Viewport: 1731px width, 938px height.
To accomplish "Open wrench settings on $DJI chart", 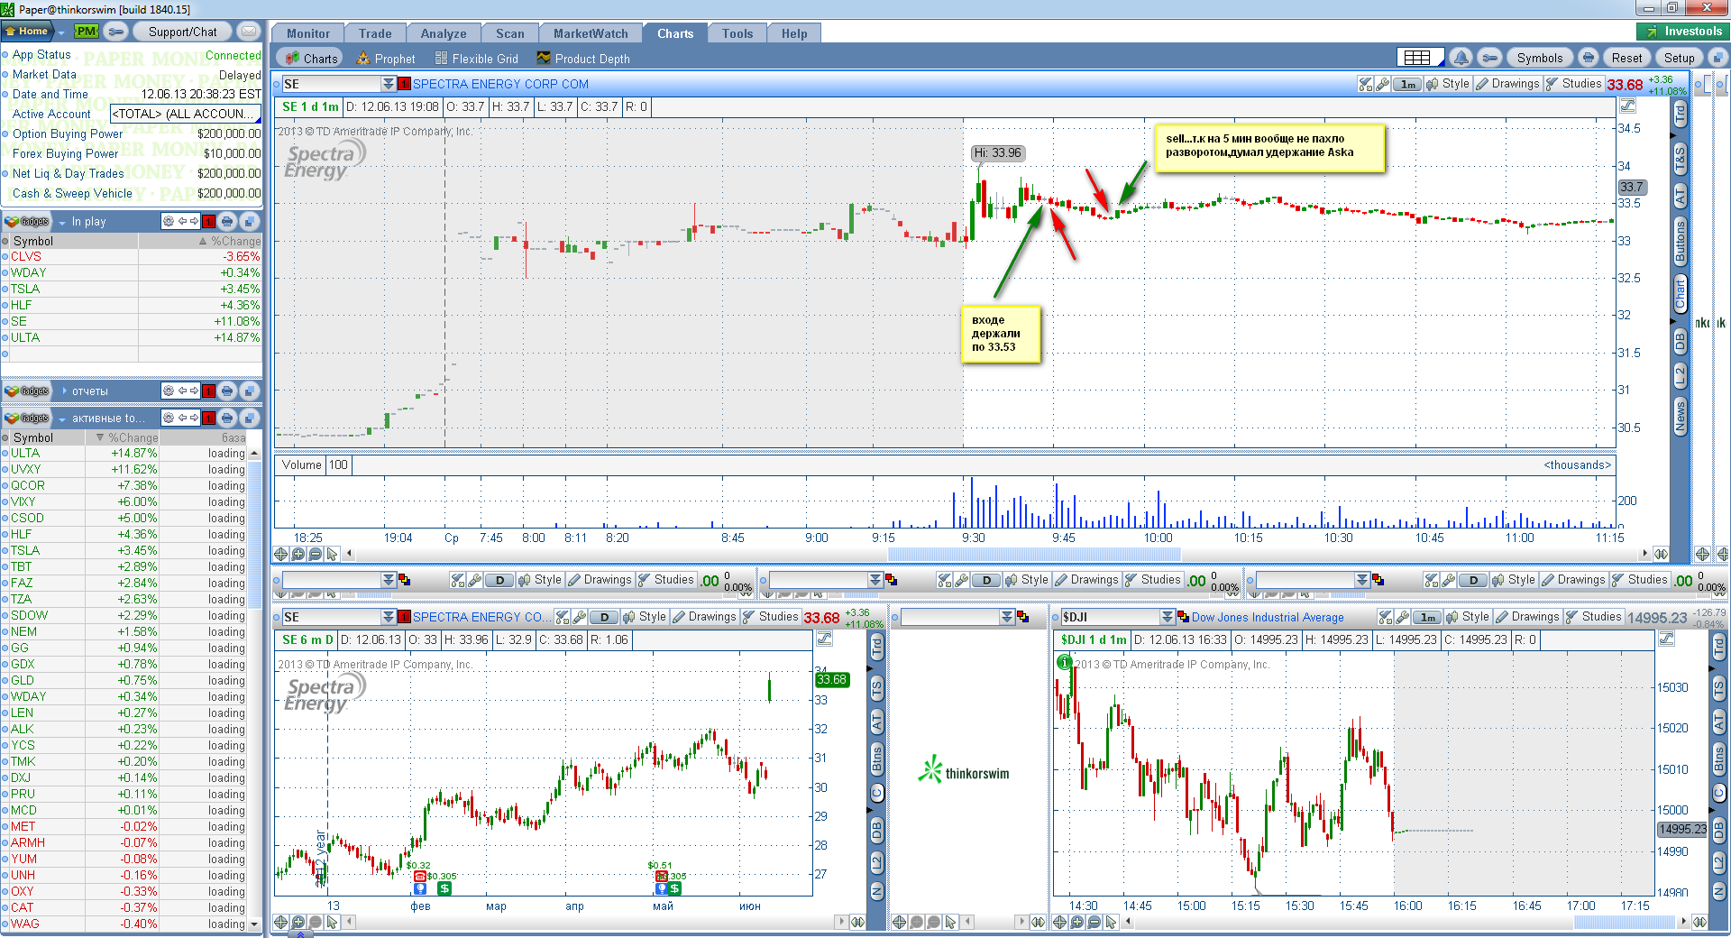I will click(1402, 617).
